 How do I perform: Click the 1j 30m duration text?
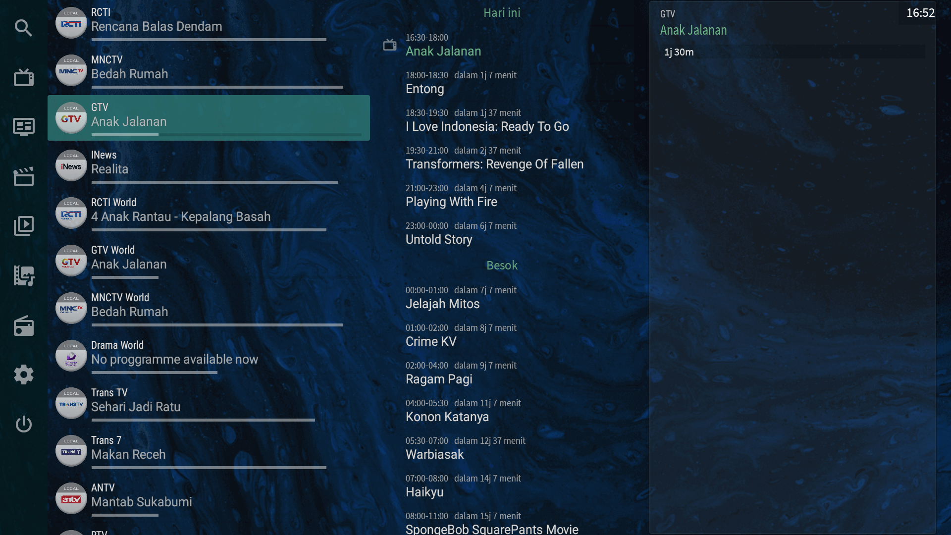point(679,52)
